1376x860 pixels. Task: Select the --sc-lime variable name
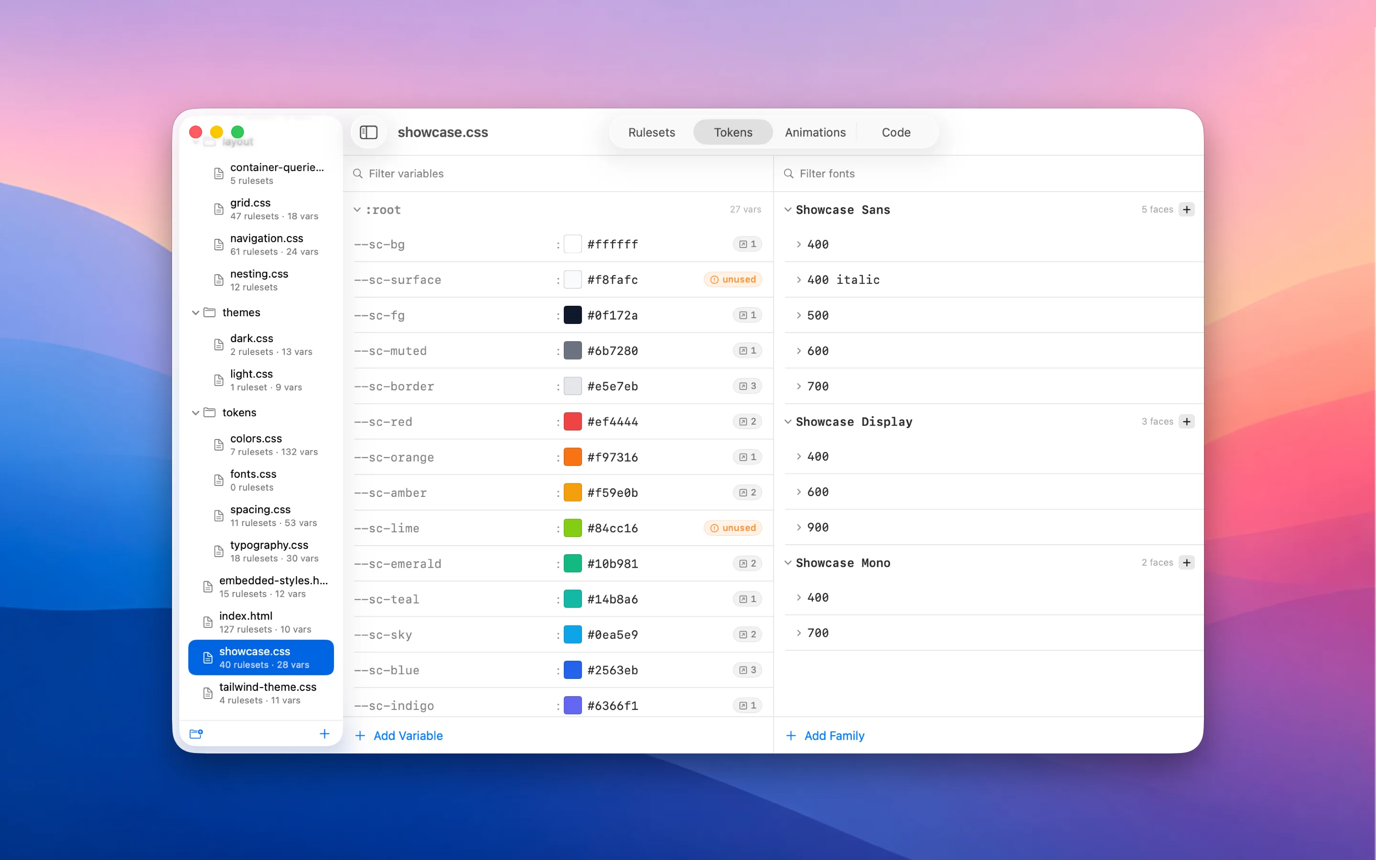387,528
